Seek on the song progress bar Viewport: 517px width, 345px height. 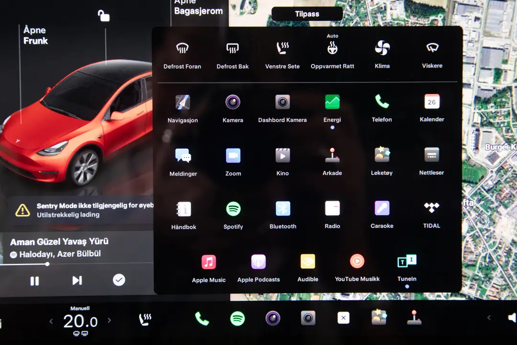click(77, 264)
